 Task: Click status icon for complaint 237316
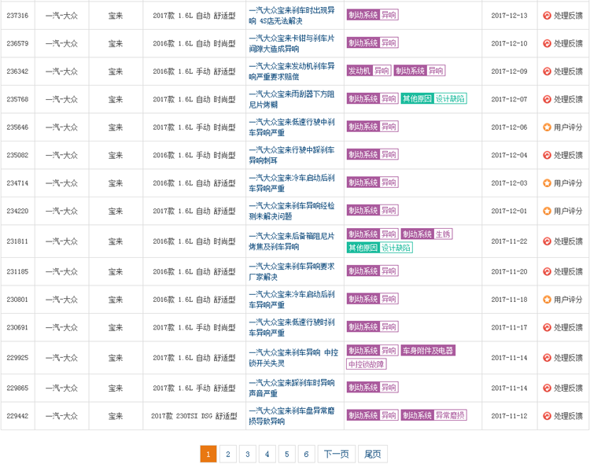pyautogui.click(x=547, y=16)
